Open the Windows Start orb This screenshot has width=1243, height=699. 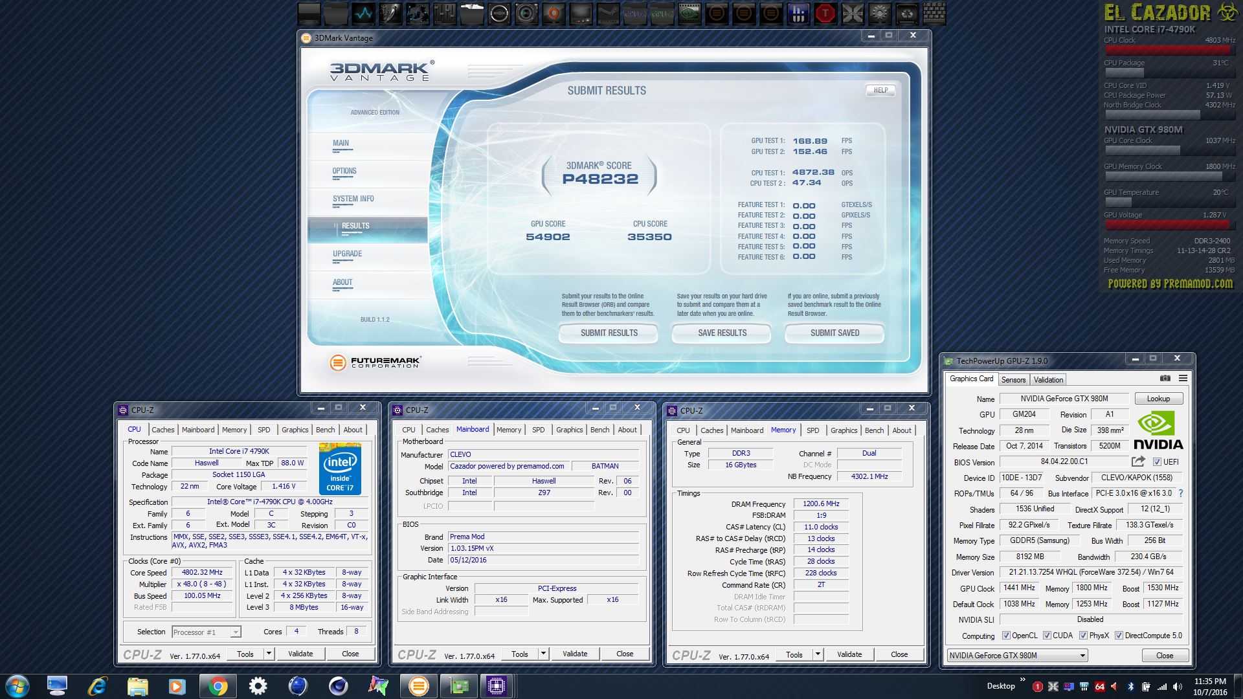pos(17,686)
